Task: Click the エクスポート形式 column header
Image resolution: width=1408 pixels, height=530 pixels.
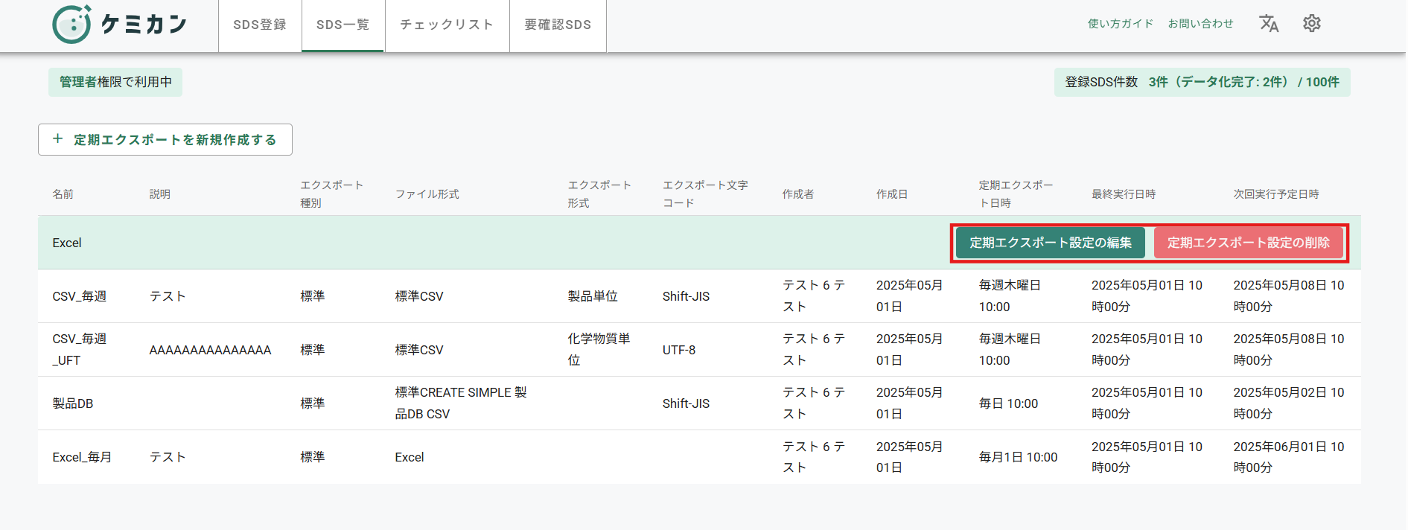Action: tap(599, 194)
